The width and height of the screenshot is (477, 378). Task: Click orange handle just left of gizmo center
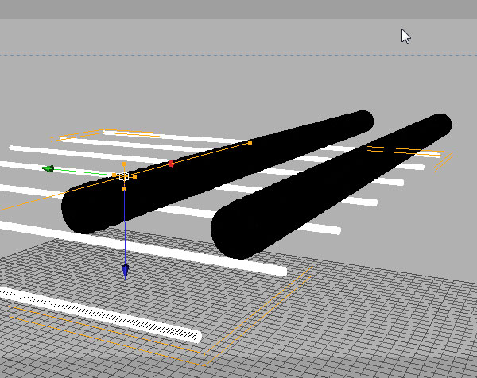114,175
